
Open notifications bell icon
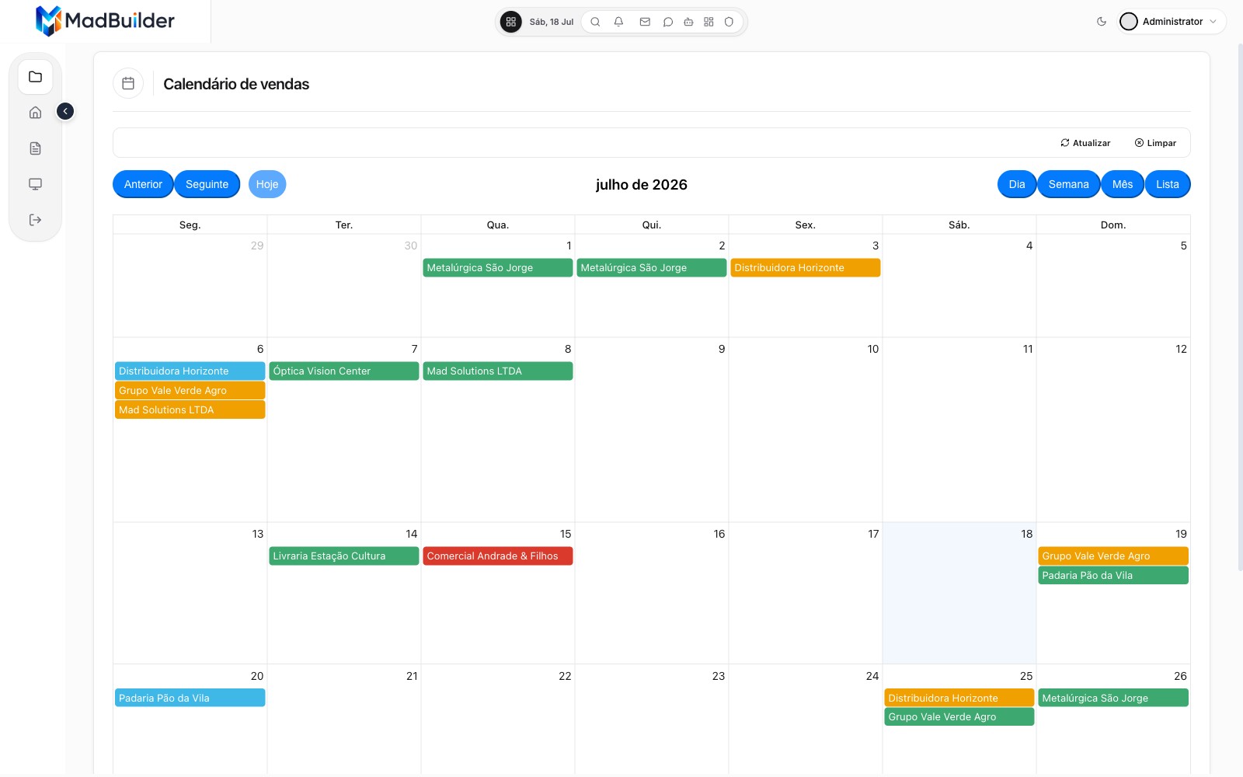[618, 22]
